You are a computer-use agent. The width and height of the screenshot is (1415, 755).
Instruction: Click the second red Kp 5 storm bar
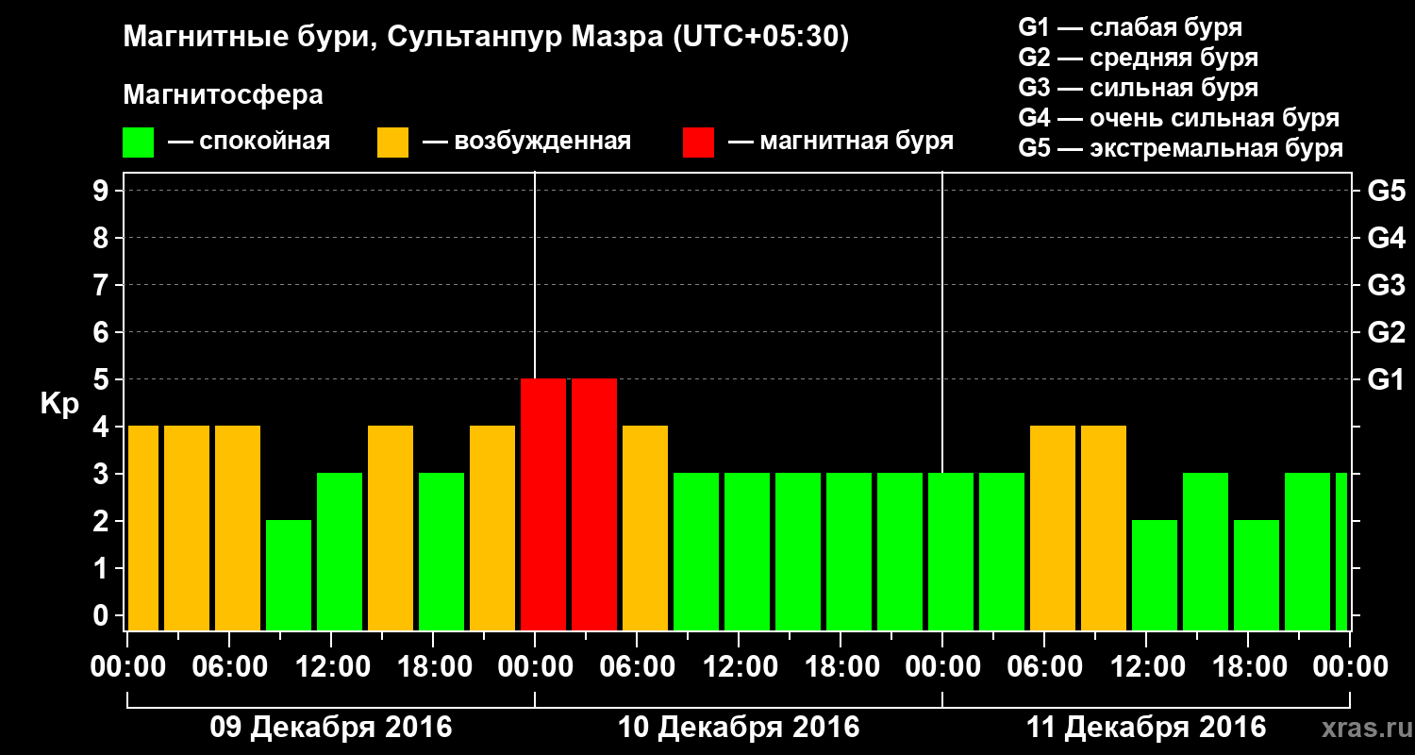click(x=594, y=504)
